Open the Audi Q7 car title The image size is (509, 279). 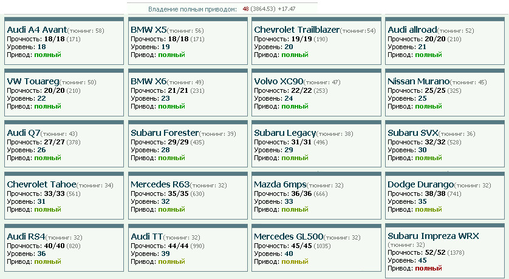(24, 133)
